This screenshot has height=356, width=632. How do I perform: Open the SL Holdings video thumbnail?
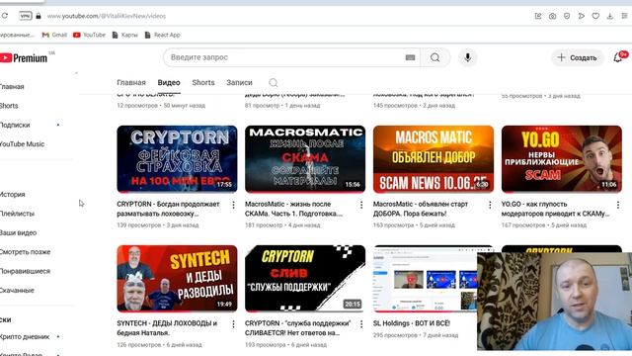[x=425, y=279]
